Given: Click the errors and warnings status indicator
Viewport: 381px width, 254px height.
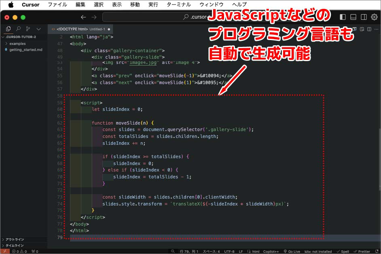Looking at the screenshot, I should click(x=19, y=251).
